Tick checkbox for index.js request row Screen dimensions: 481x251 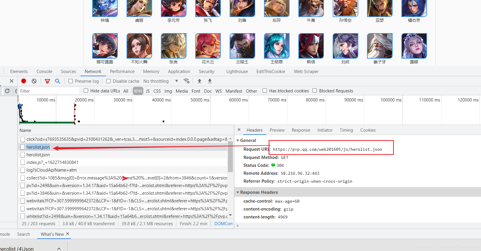tap(23, 162)
